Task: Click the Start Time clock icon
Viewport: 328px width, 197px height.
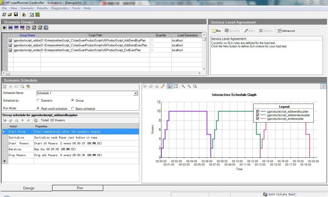Action: point(22,86)
